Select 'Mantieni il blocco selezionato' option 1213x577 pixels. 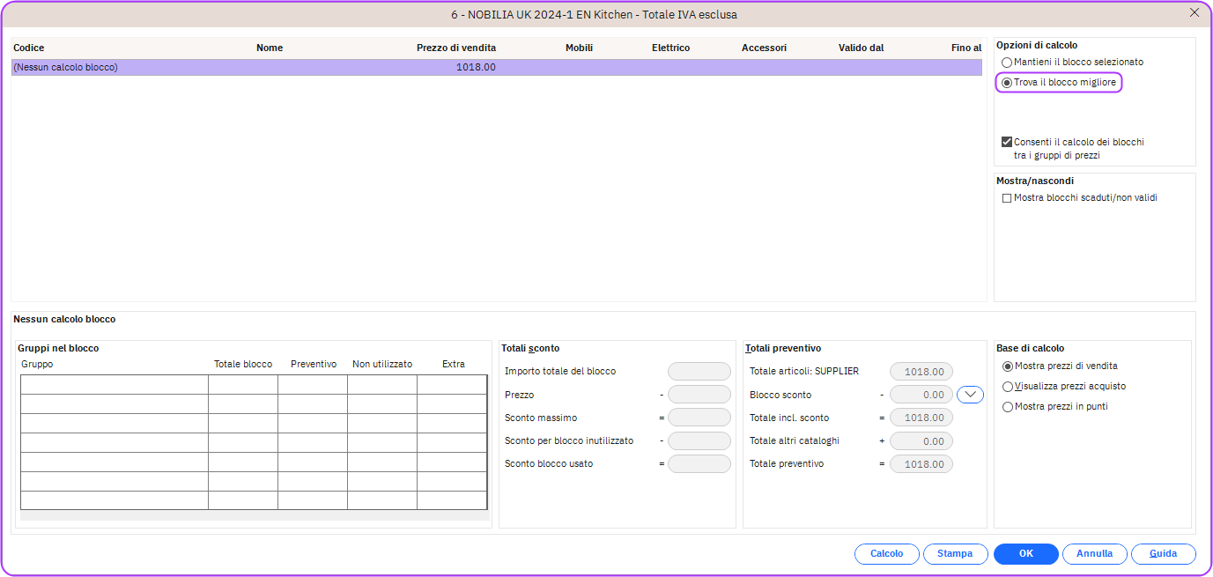[x=1007, y=63]
